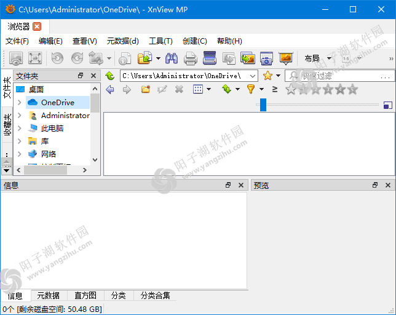Image resolution: width=396 pixels, height=315 pixels.
Task: Select the 收藏夹 vertical side tab
Action: coord(7,124)
